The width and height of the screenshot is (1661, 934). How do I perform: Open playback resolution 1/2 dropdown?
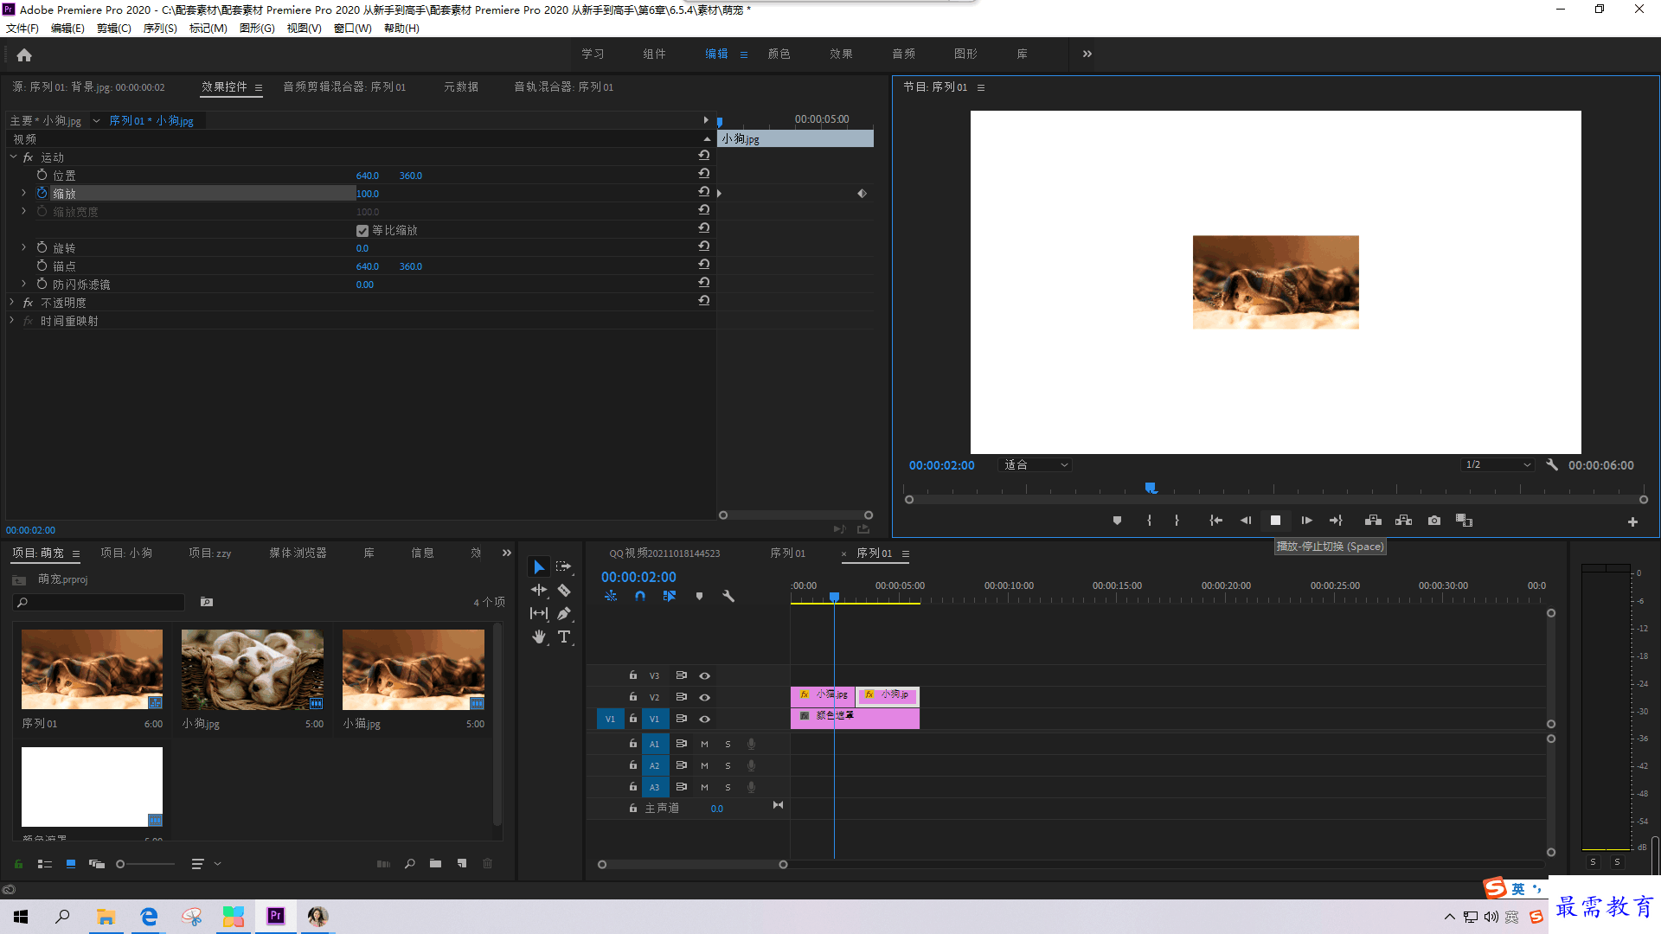click(x=1497, y=464)
